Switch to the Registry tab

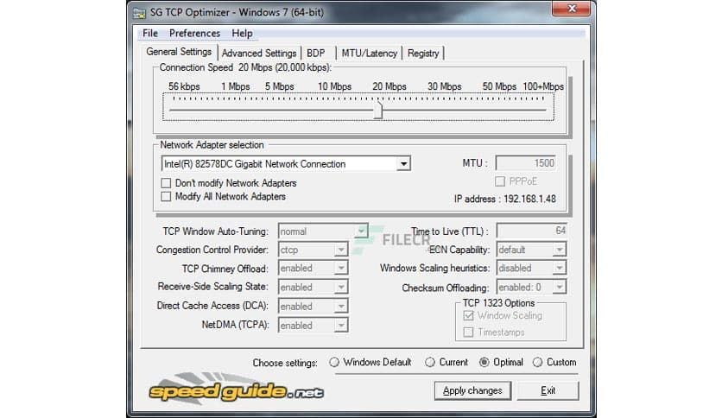[x=423, y=54]
